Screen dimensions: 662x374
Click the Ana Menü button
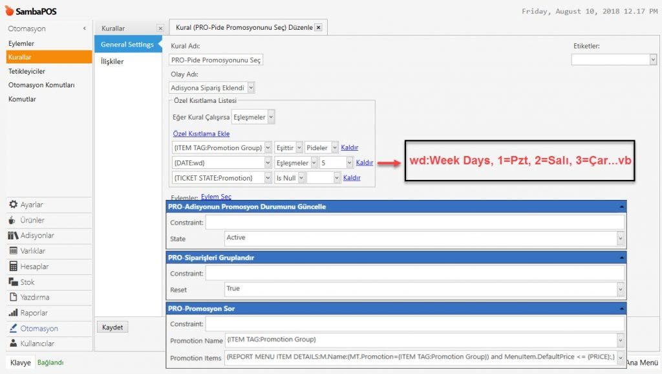(x=642, y=362)
